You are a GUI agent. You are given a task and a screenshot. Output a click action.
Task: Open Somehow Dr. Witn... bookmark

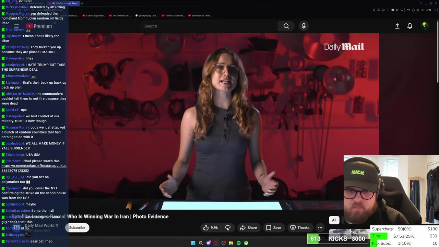200,15
